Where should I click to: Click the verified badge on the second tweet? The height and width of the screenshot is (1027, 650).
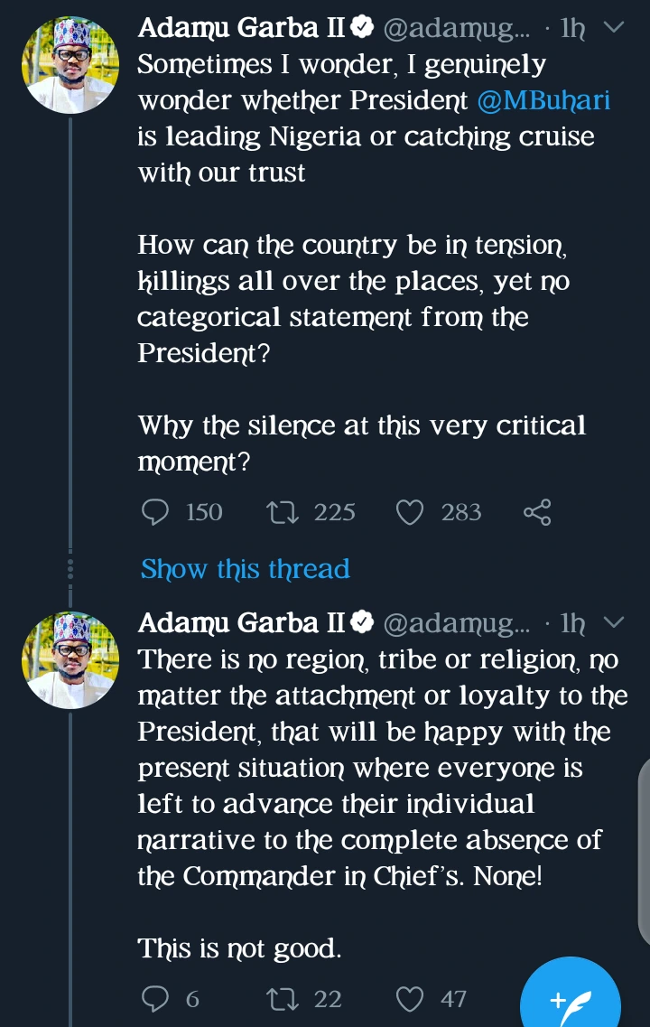tap(363, 623)
